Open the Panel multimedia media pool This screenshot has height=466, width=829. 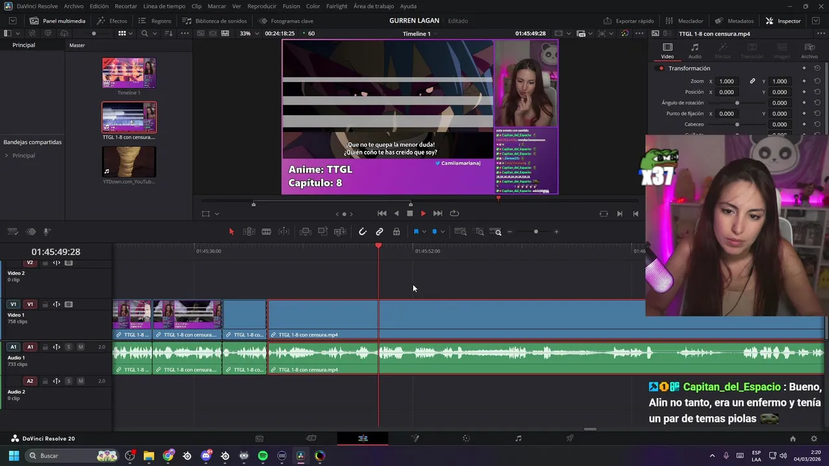[x=57, y=21]
